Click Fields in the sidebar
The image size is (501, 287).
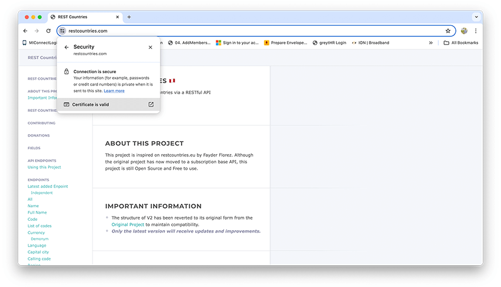click(x=34, y=148)
